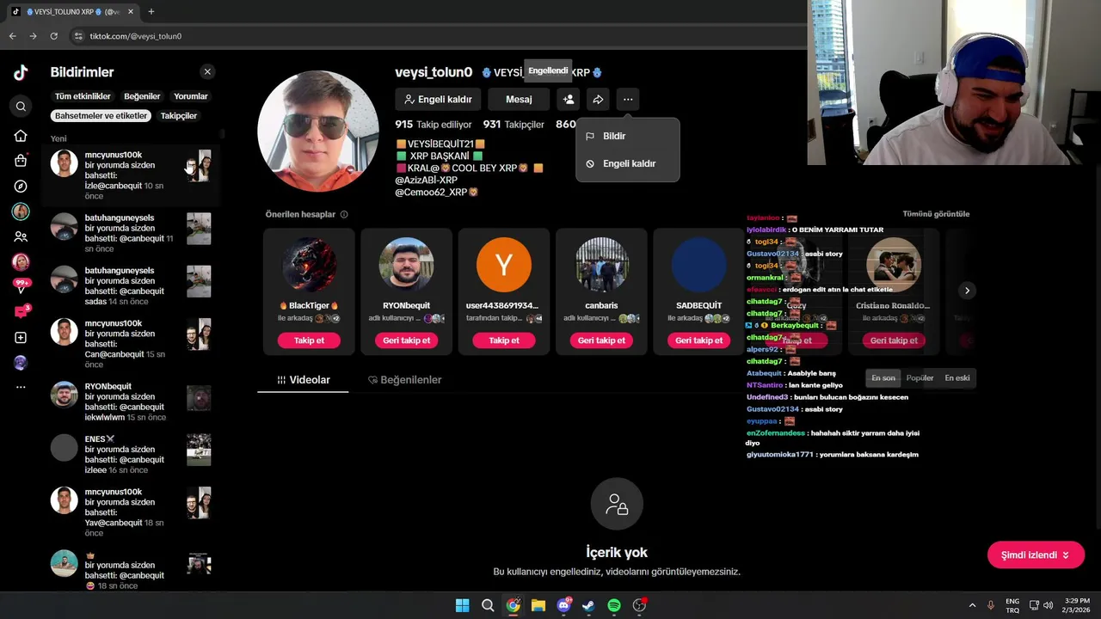1101x619 pixels.
Task: Open the ENES mention notification
Action: coord(133,454)
